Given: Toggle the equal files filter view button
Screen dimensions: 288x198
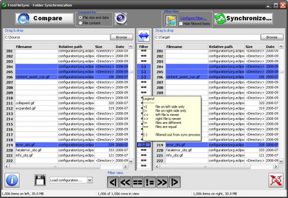Looking at the screenshot, I should pos(138,182).
